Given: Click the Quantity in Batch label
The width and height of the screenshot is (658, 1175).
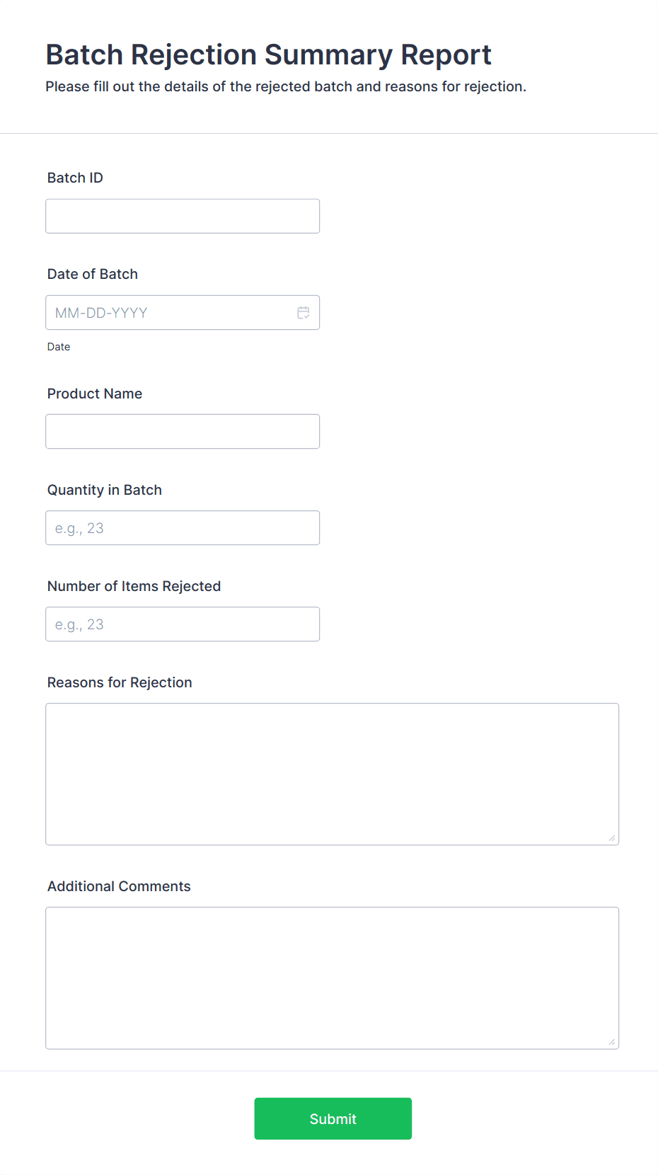Looking at the screenshot, I should coord(105,490).
